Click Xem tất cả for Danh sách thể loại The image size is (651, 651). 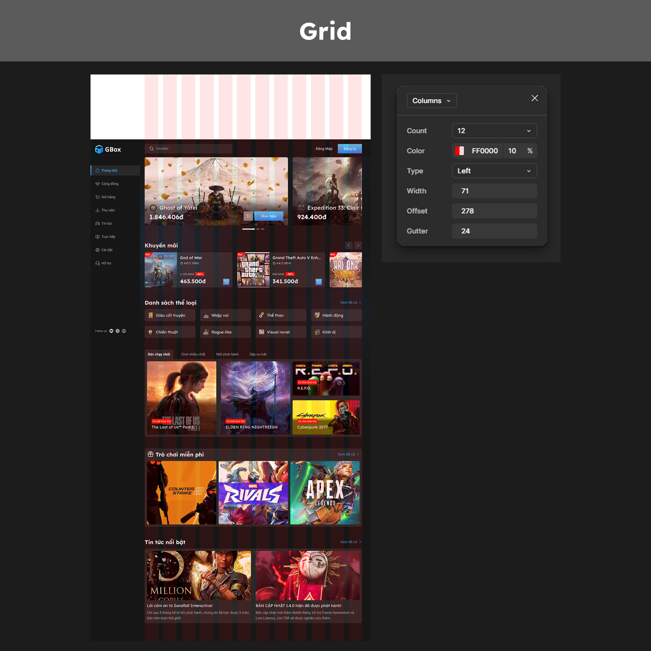click(x=351, y=302)
